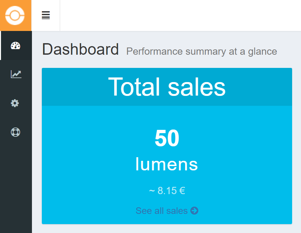Click the arrow circle icon beside See all sales
The width and height of the screenshot is (301, 233).
tap(194, 211)
